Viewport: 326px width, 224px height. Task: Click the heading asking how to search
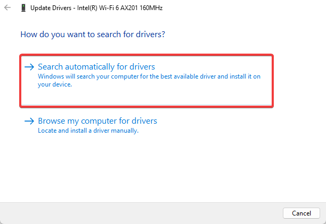92,35
